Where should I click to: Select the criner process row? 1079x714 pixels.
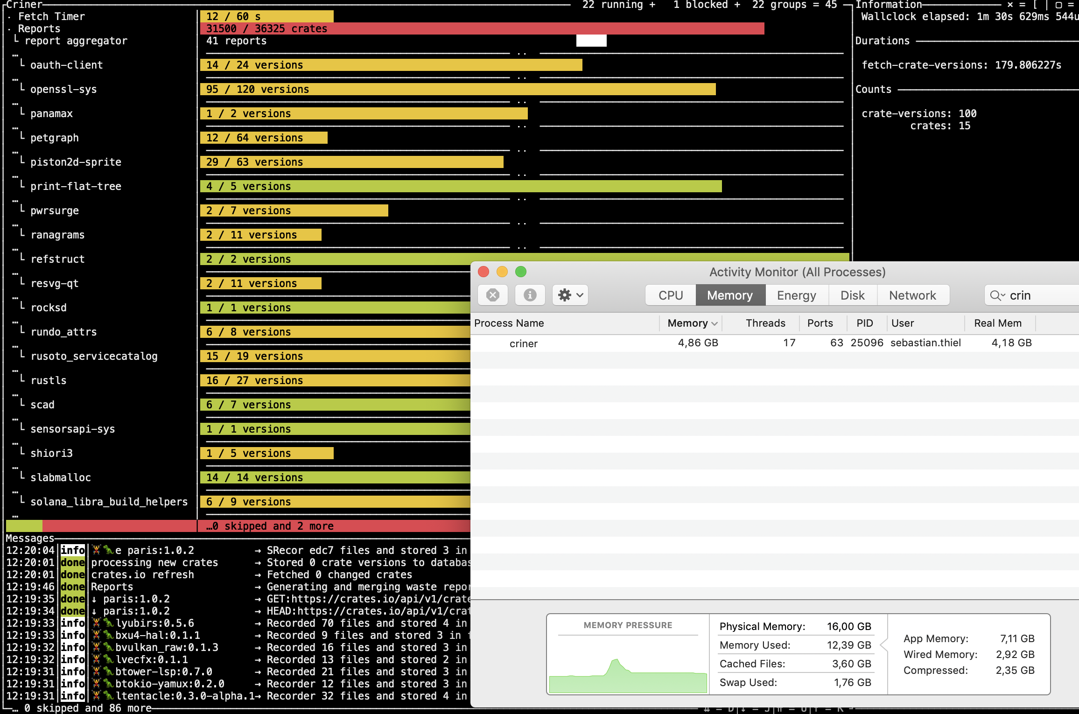coord(524,343)
